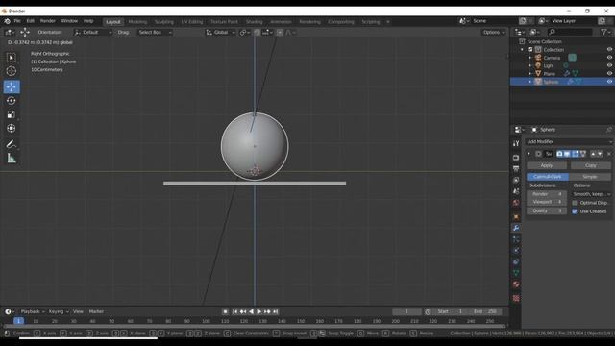Toggle visibility of Collection in the outliner
This screenshot has height=346, width=615.
pyautogui.click(x=609, y=49)
